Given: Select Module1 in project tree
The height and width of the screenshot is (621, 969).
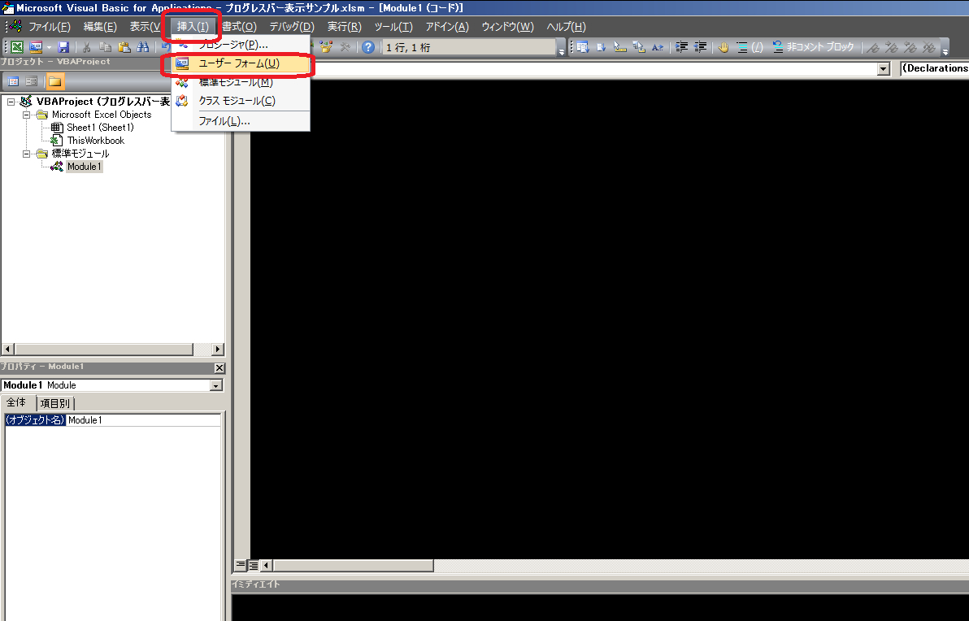Looking at the screenshot, I should (84, 167).
